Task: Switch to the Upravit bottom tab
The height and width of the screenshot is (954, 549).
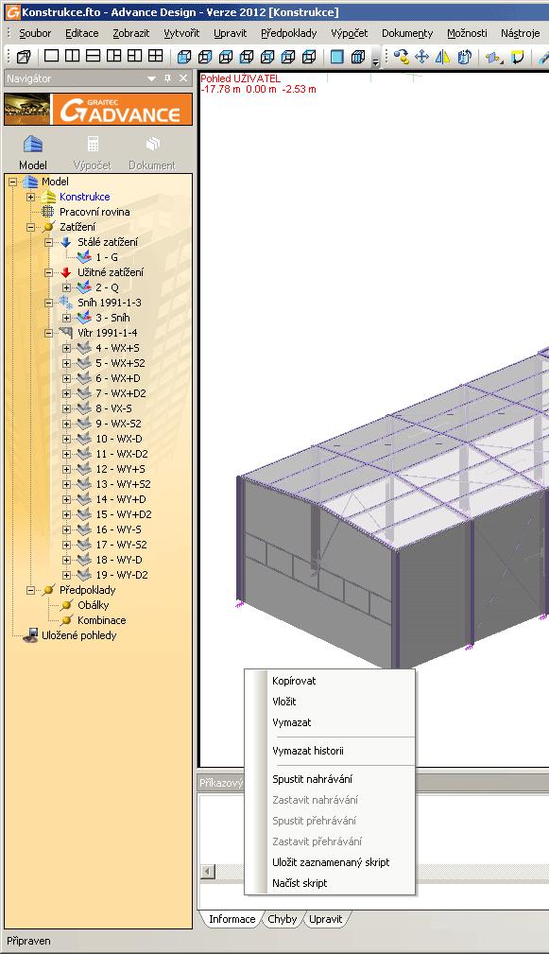Action: (325, 919)
